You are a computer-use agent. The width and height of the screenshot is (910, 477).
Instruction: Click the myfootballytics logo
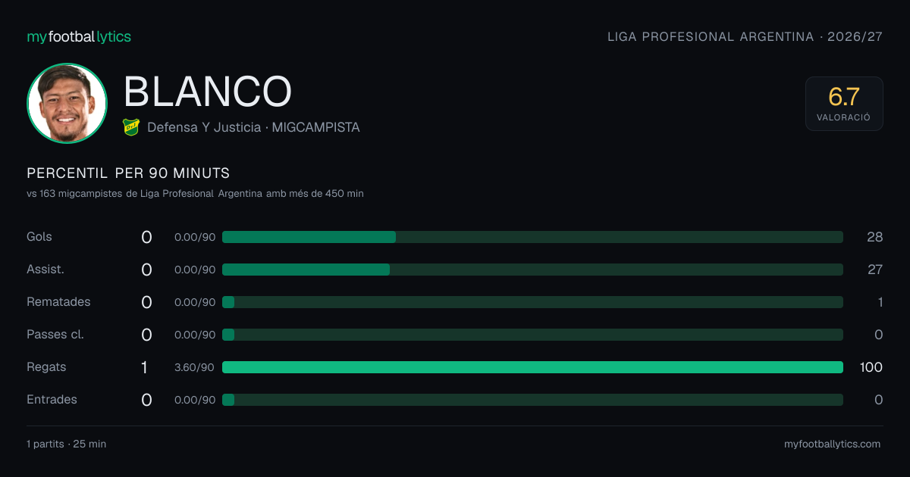(79, 36)
